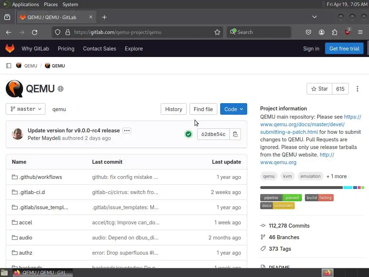Select the emulation topic tag
Image resolution: width=369 pixels, height=277 pixels.
tap(310, 176)
